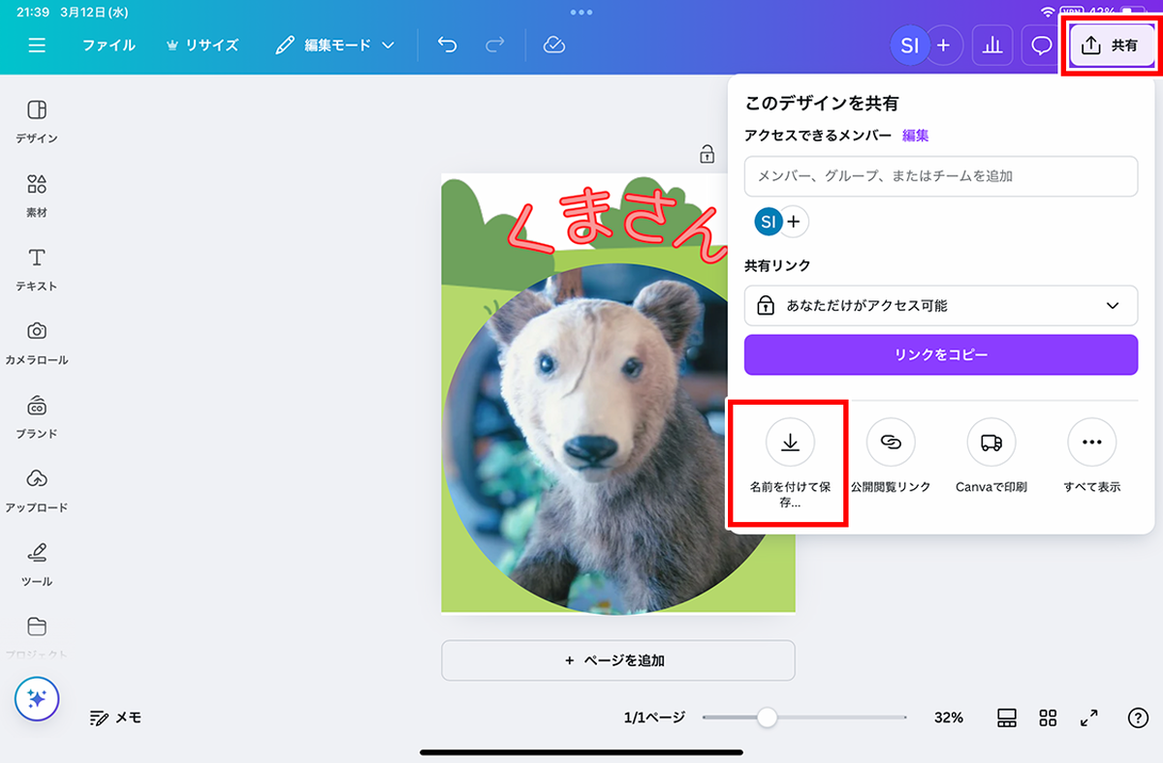Check the cloud save status icon
The height and width of the screenshot is (763, 1163).
[x=554, y=46]
